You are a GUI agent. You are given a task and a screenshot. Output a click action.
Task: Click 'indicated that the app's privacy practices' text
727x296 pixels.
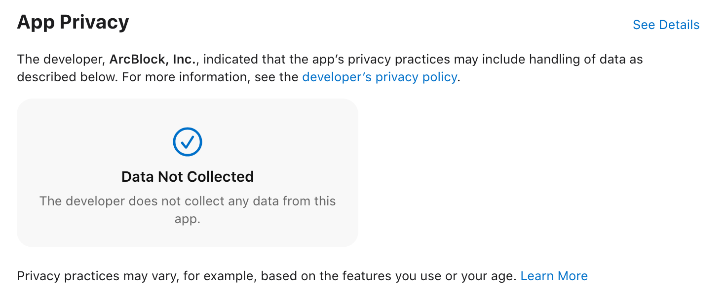pyautogui.click(x=326, y=60)
